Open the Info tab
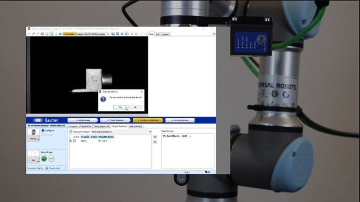The width and height of the screenshot is (360, 202). [x=157, y=34]
